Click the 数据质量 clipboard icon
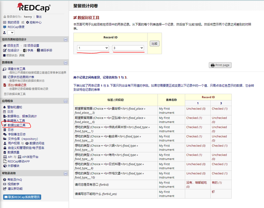Screen dimensions: 264x208 5,152
